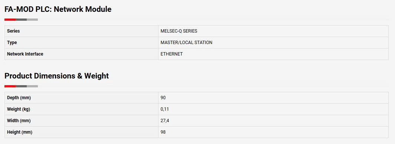Click the width value 27,4

(165, 121)
